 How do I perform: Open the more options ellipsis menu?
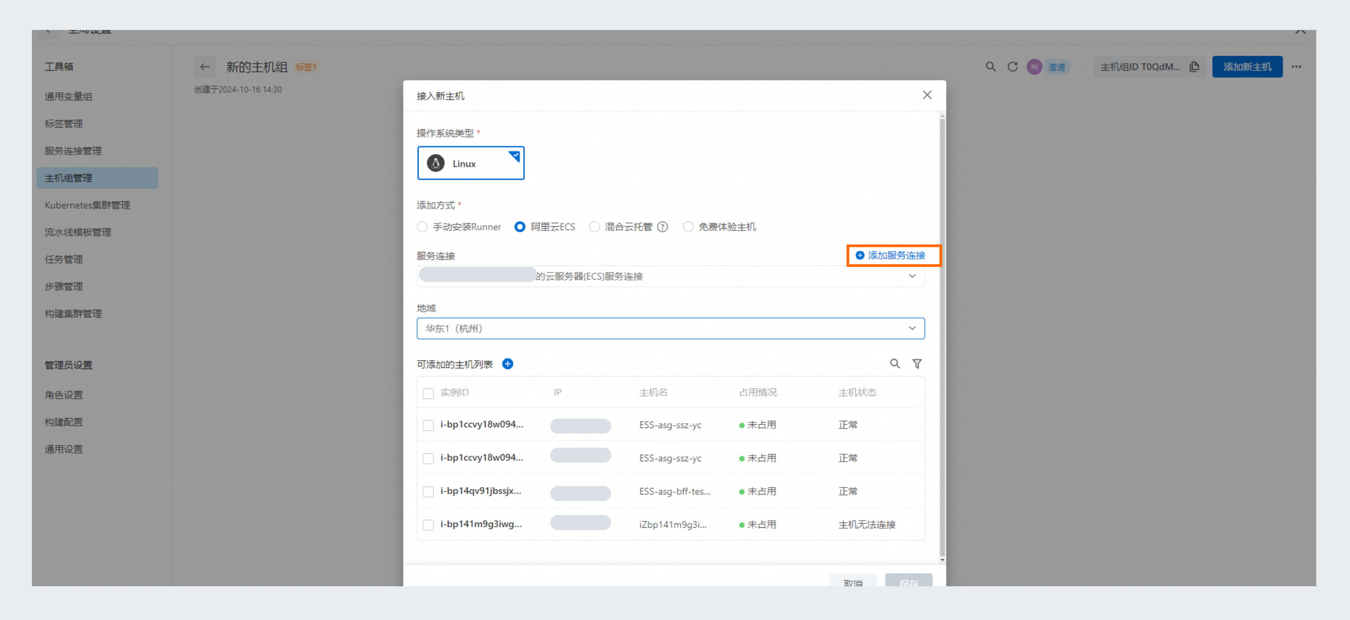click(x=1297, y=66)
